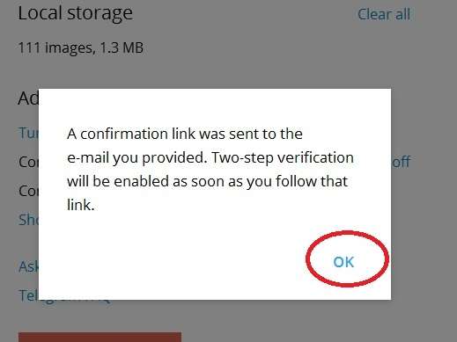
Task: Click the 'e-mail you provided' text
Action: point(136,158)
